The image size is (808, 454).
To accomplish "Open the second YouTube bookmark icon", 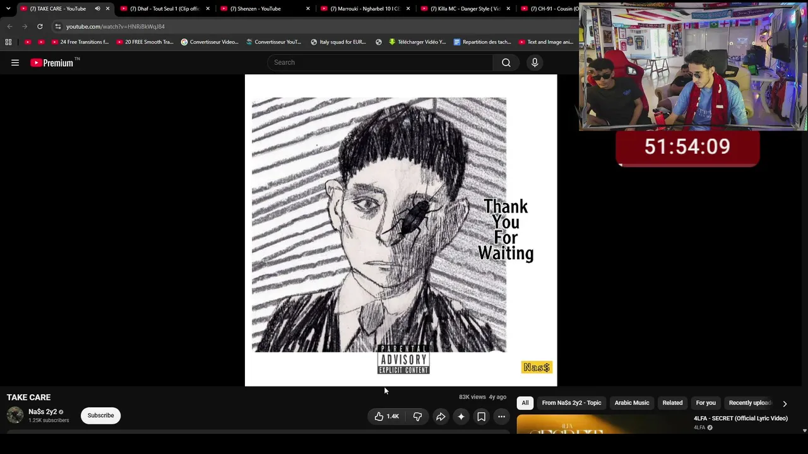I will [41, 42].
